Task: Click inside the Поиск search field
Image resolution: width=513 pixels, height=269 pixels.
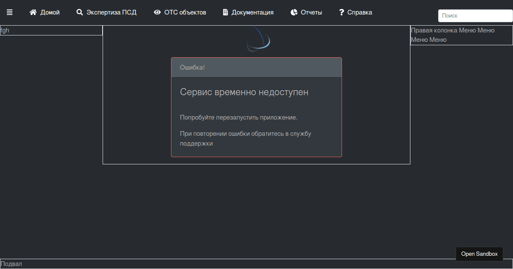Action: coord(475,15)
